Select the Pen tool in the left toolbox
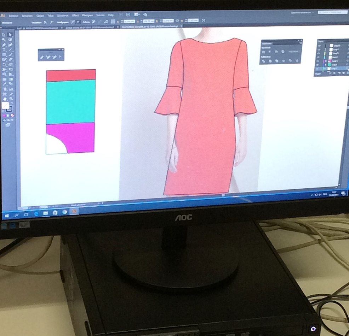The width and height of the screenshot is (349, 336). click(4, 45)
